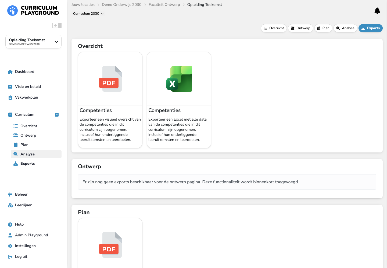Go to Jouw locaties breadcrumb
Image resolution: width=387 pixels, height=268 pixels.
(x=83, y=5)
